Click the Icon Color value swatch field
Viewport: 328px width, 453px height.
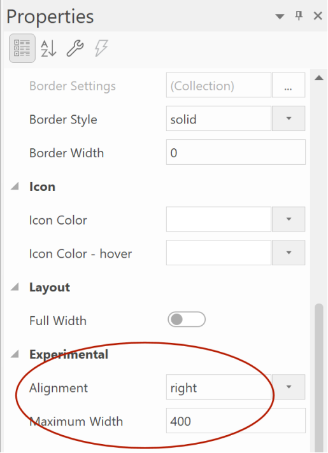(218, 219)
